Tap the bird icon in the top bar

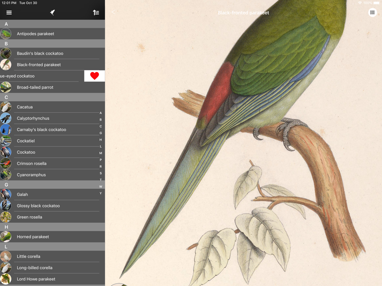tap(52, 13)
